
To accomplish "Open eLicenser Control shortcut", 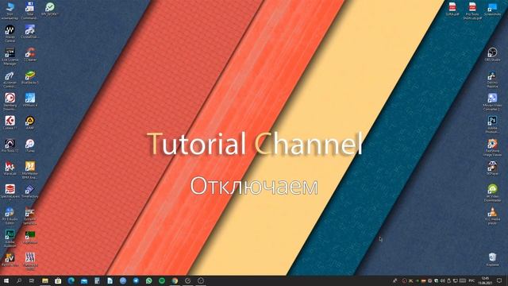I will [x=10, y=79].
